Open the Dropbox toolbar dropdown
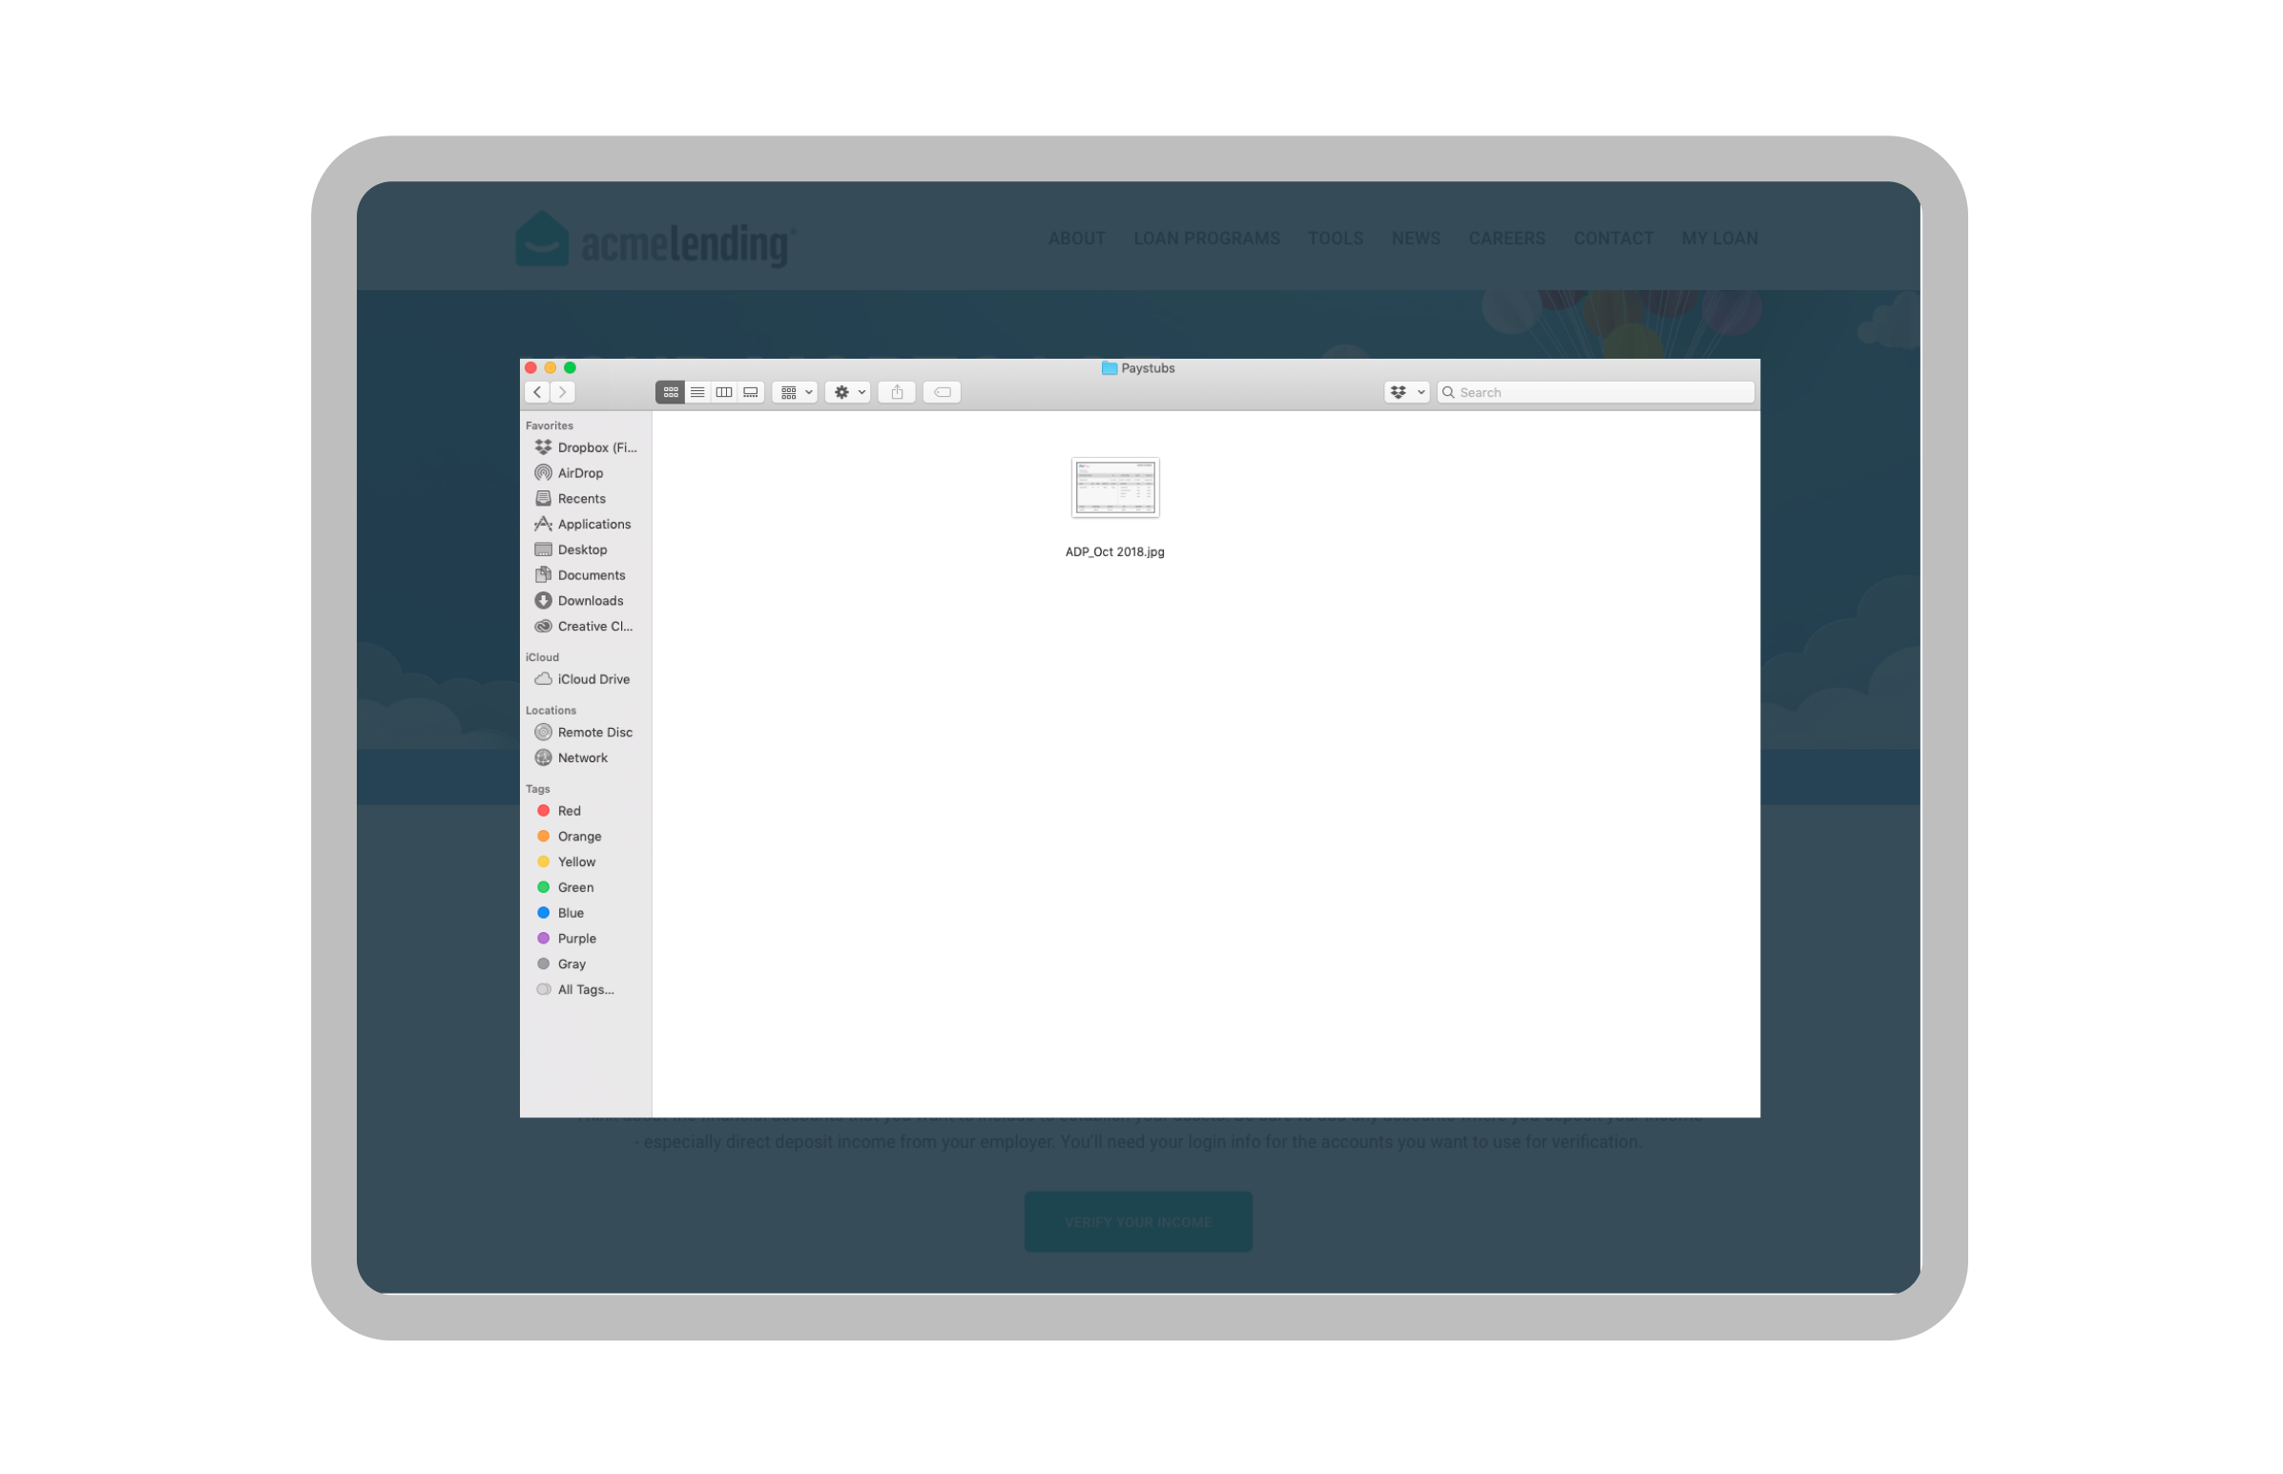This screenshot has width=2283, height=1474. [1405, 392]
